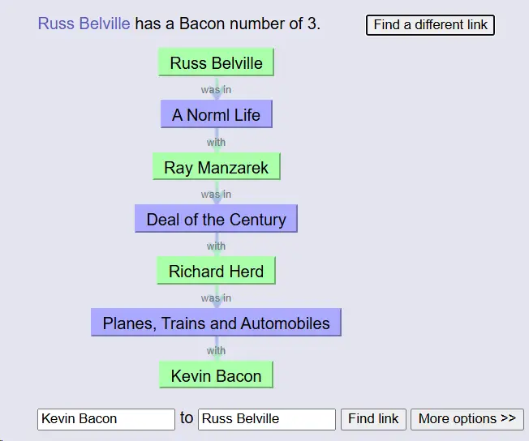Open the A Norml Life movie node
The height and width of the screenshot is (441, 529).
click(216, 115)
